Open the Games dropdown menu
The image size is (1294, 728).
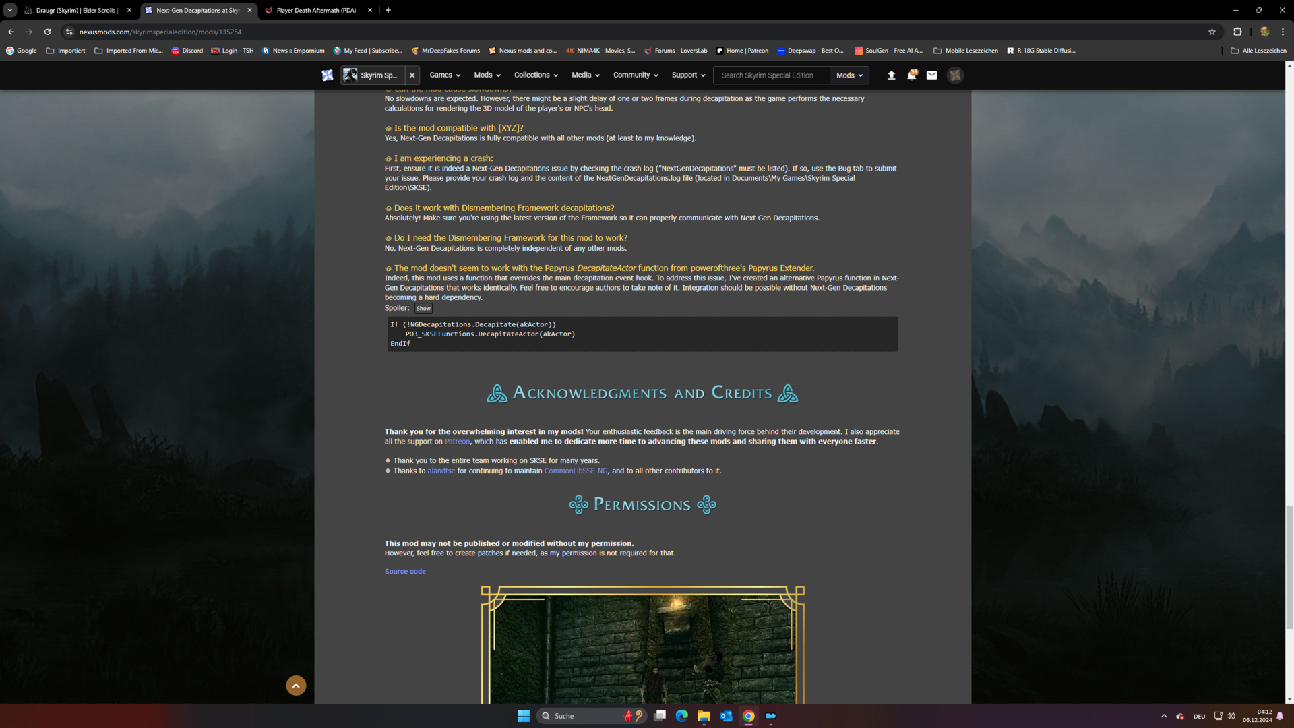445,75
